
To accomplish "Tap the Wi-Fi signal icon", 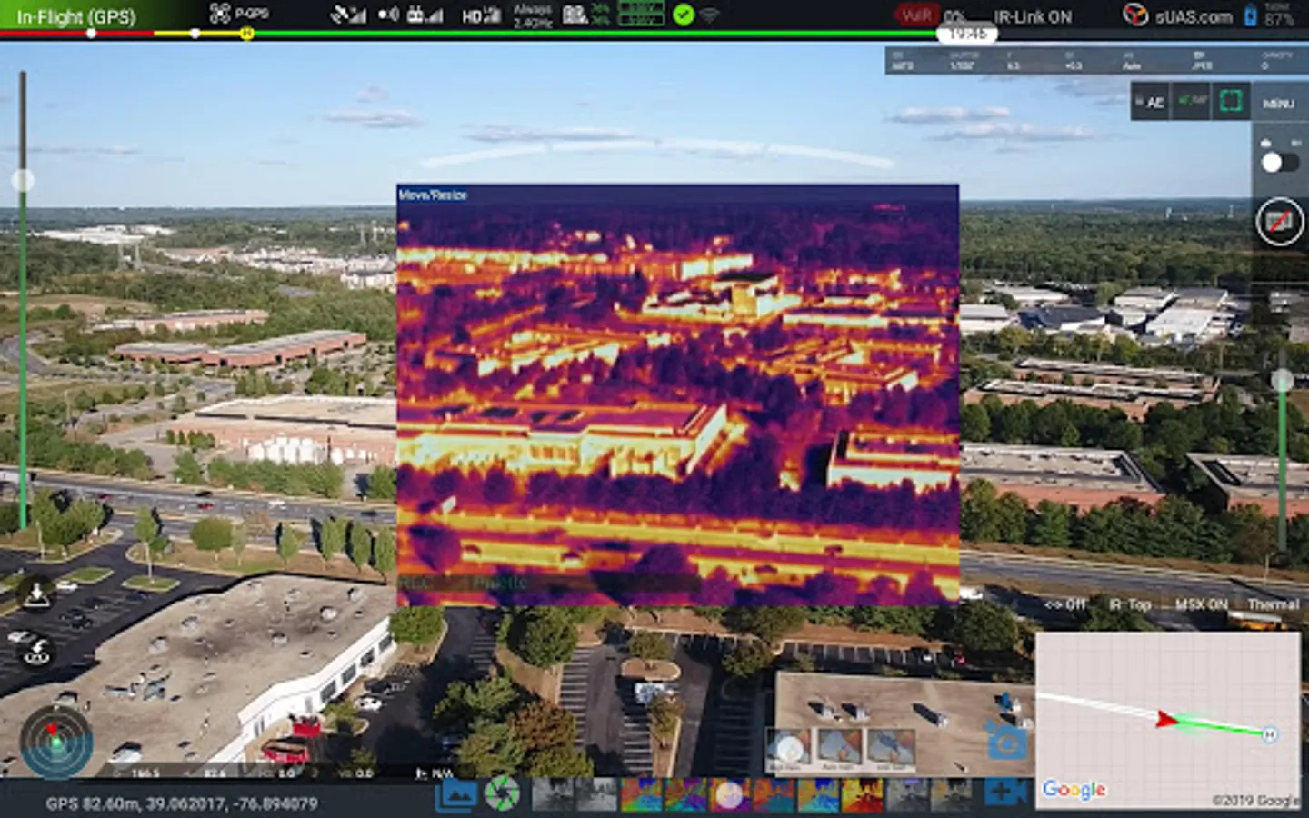I will point(710,15).
